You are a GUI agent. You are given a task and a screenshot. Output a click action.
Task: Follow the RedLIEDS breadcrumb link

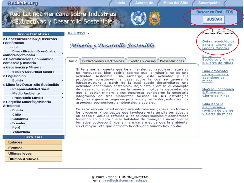(x=77, y=33)
